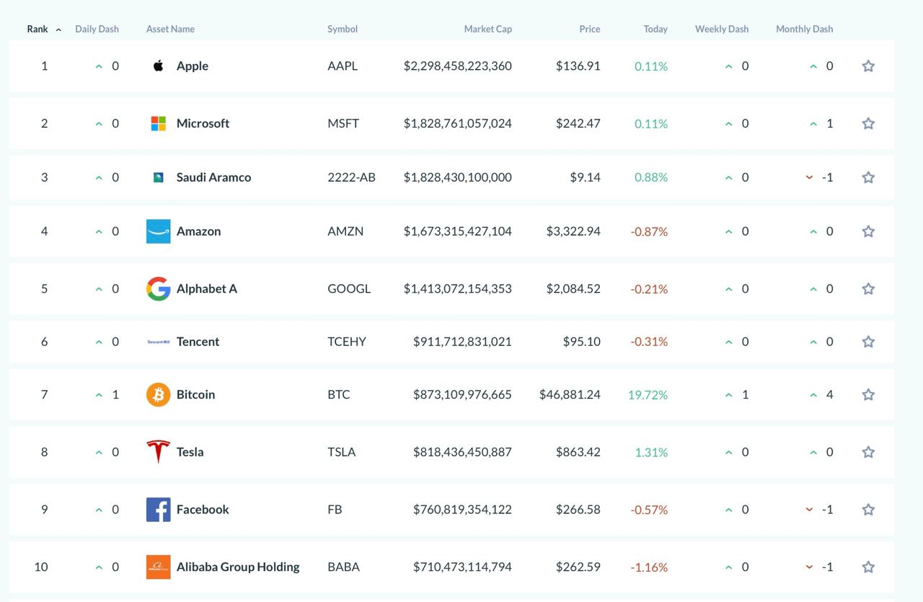Image resolution: width=923 pixels, height=602 pixels.
Task: Favorite Bitcoin with its star
Action: tap(868, 394)
